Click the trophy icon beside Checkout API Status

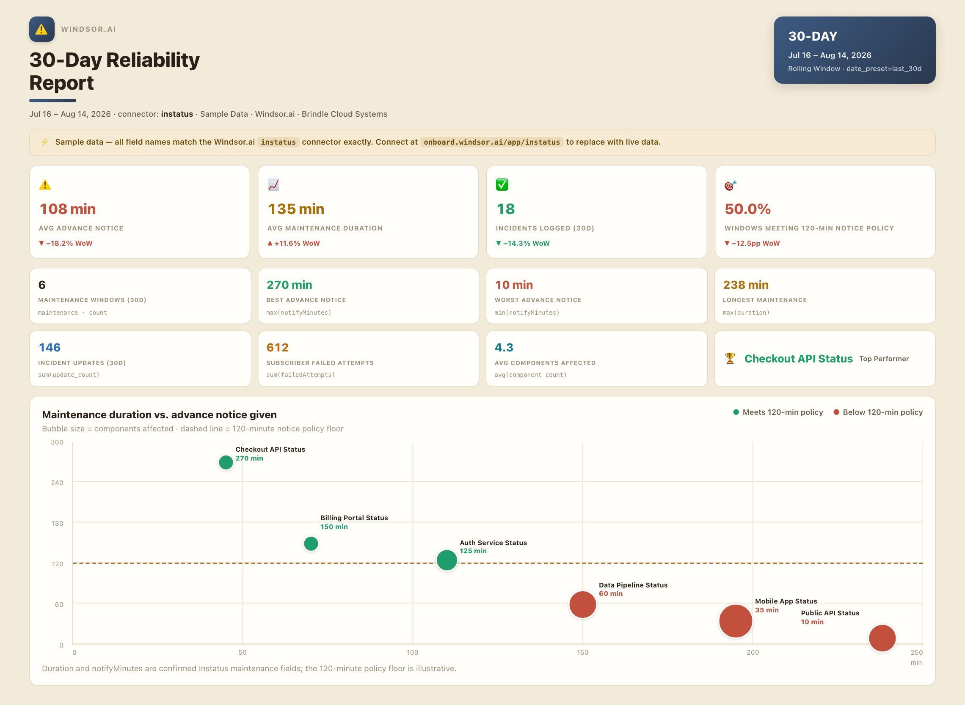[x=730, y=359]
